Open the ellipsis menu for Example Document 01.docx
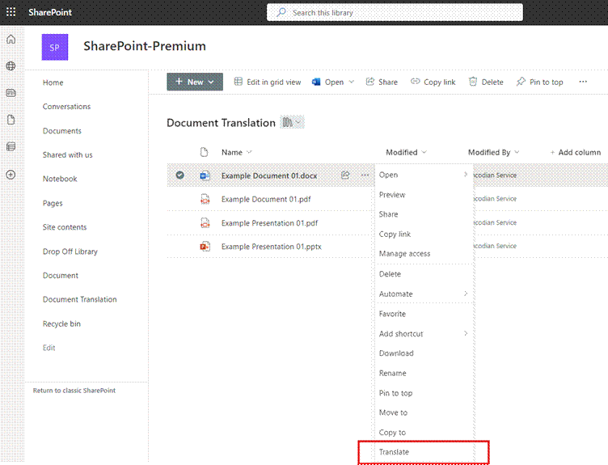The image size is (608, 465). (x=365, y=175)
